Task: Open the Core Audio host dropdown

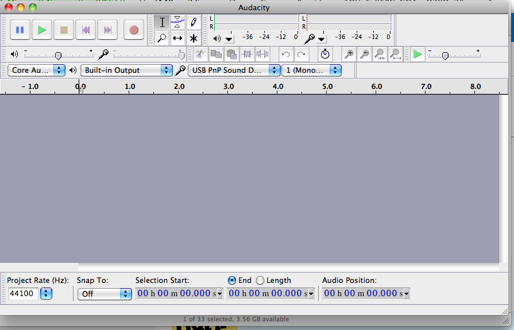Action: click(x=36, y=70)
